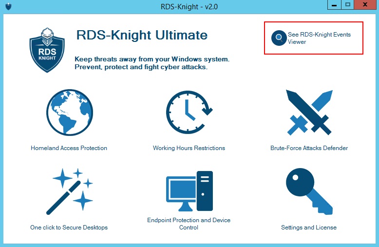
Task: Click the RDS-Knight Ultimate heading
Action: click(x=142, y=35)
